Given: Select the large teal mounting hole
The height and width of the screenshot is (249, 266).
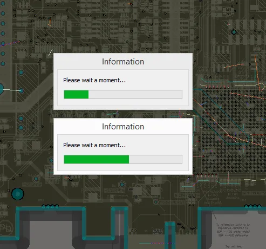Looking at the screenshot, I should point(17,194).
